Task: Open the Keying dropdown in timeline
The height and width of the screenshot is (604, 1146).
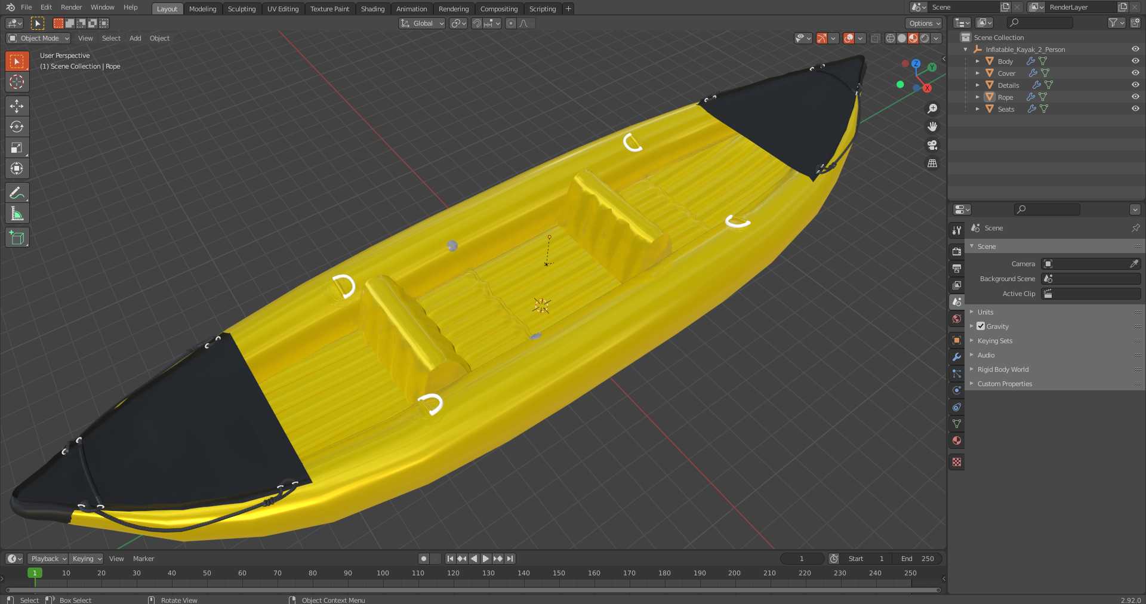Action: 87,559
